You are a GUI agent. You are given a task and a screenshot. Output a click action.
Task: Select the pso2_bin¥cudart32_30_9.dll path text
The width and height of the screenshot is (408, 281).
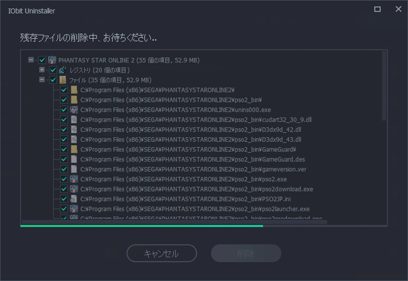(x=196, y=119)
